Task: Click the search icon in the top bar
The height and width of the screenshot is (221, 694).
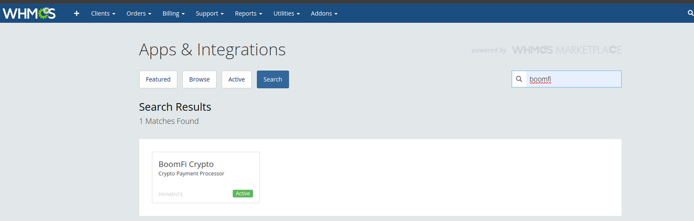Action: 691,13
